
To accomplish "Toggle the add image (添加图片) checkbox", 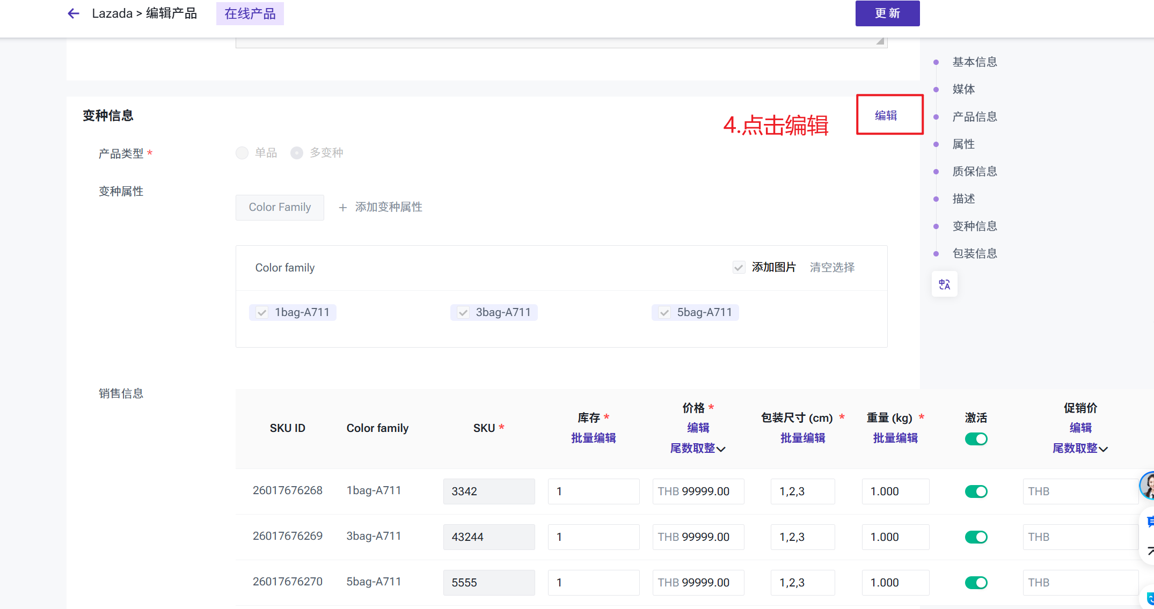I will point(739,267).
